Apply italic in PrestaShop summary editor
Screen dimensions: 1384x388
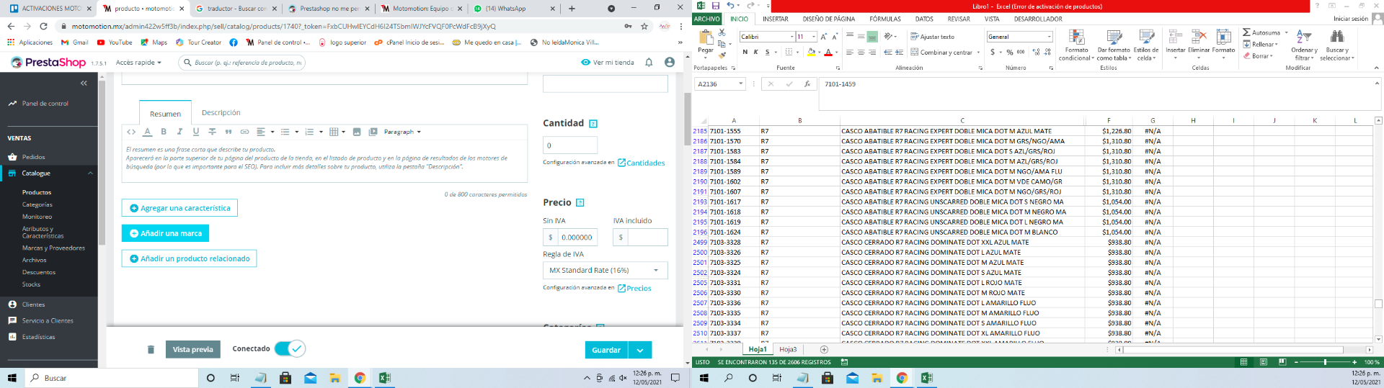click(x=179, y=132)
